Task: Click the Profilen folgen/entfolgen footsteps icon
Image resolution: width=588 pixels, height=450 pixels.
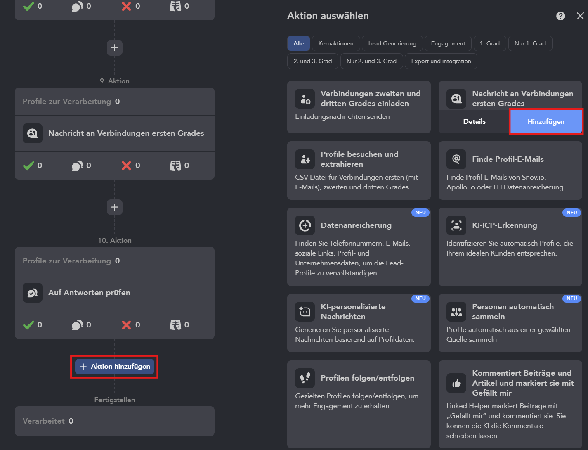Action: (305, 378)
